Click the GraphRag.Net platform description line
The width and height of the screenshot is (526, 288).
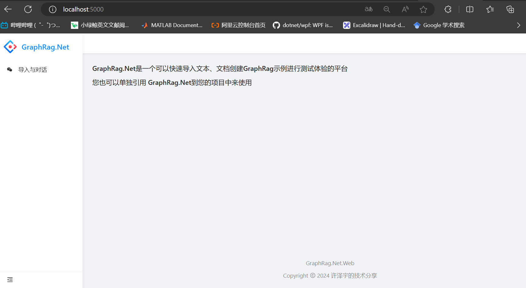[220, 69]
